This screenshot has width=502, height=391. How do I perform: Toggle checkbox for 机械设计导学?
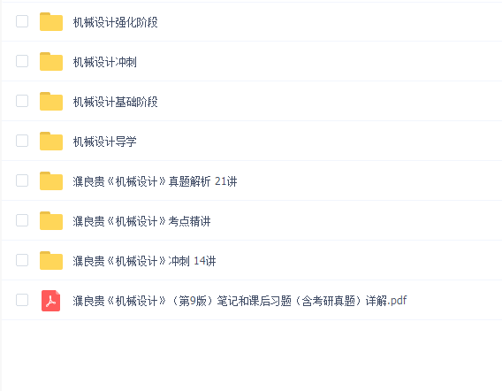pos(22,141)
